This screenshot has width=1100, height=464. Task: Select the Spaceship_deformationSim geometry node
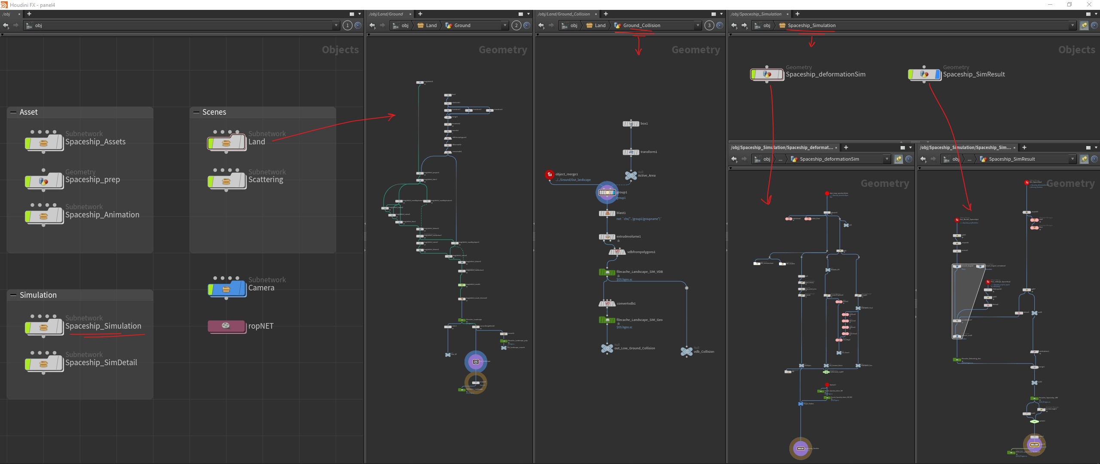click(767, 74)
